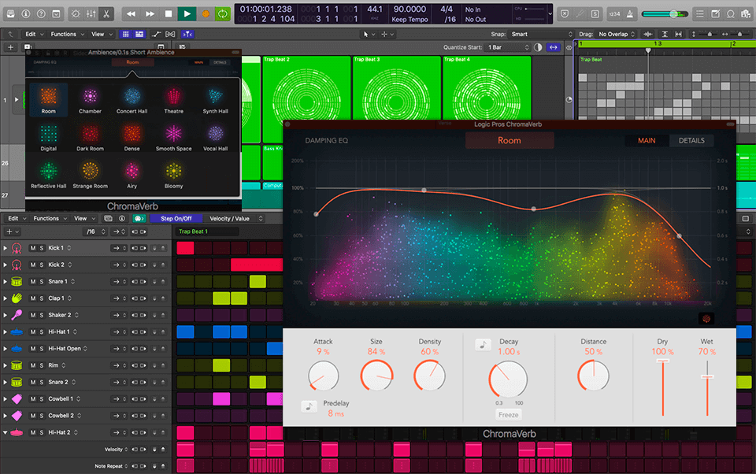Select the Room reverb type icon
This screenshot has width=756, height=474.
click(48, 96)
